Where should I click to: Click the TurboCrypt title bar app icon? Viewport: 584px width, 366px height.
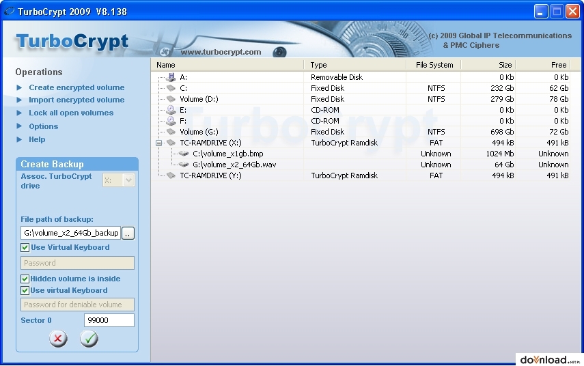tap(9, 11)
